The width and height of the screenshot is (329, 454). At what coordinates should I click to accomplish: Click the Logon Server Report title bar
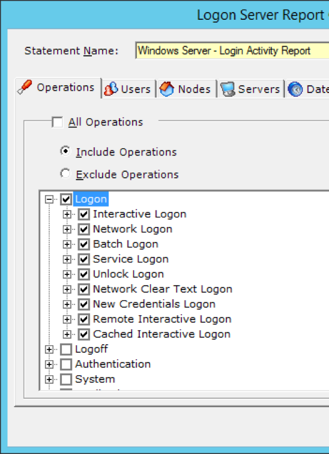164,14
